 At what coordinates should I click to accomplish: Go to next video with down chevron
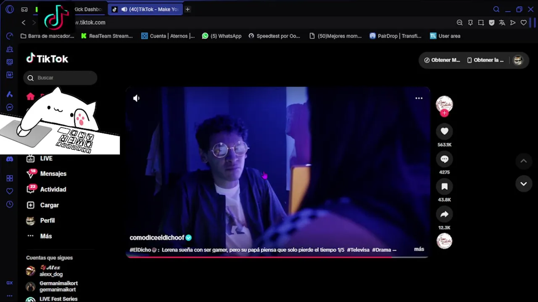[x=524, y=184]
